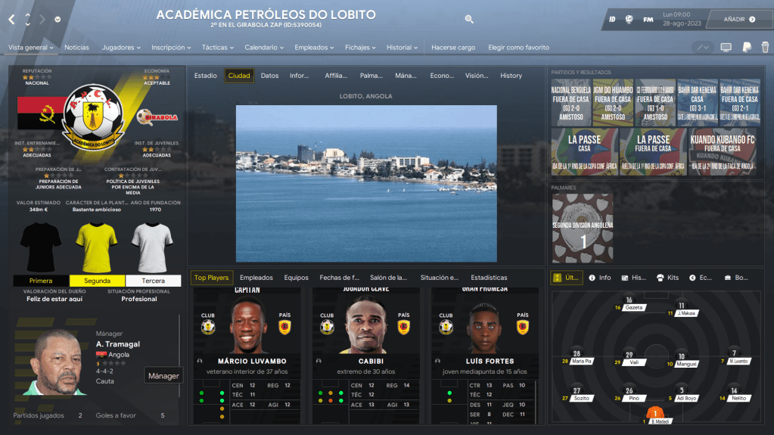The image size is (774, 435).
Task: Open the Girabola league logo
Action: [x=157, y=117]
